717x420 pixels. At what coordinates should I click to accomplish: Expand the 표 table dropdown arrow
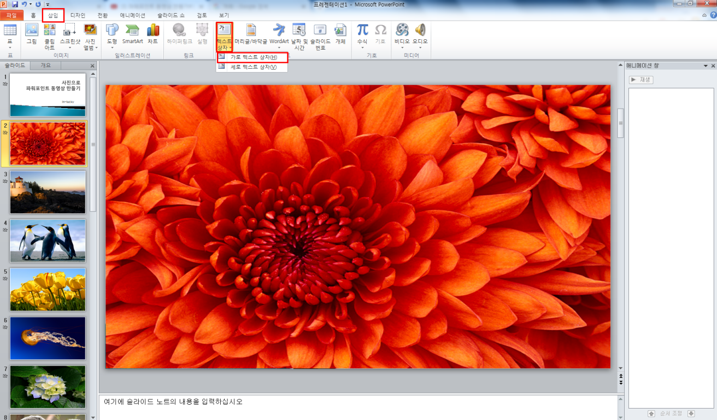(10, 48)
